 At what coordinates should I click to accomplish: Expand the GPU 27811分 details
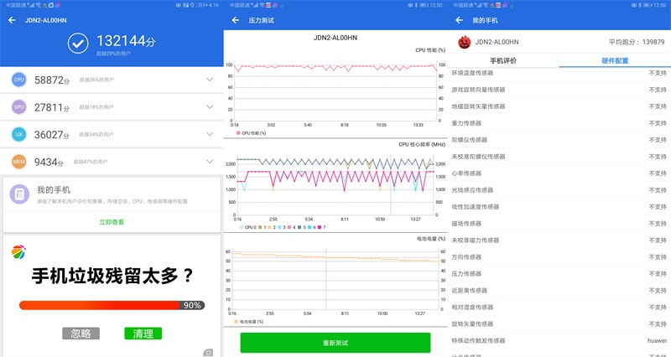(210, 107)
